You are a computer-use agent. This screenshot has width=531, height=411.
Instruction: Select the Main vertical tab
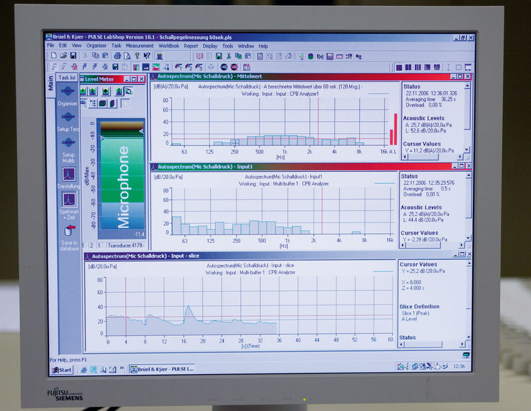tap(51, 83)
